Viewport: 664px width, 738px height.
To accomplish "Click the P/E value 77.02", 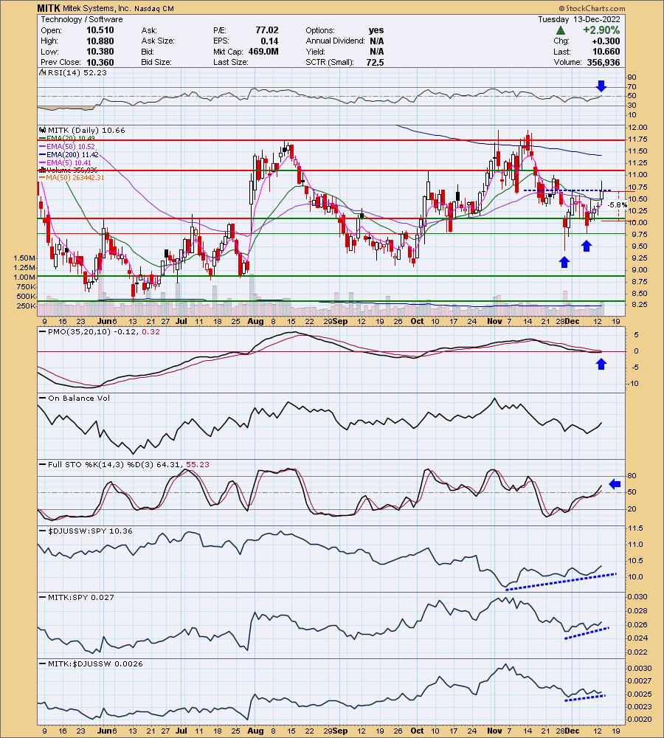I will click(267, 30).
